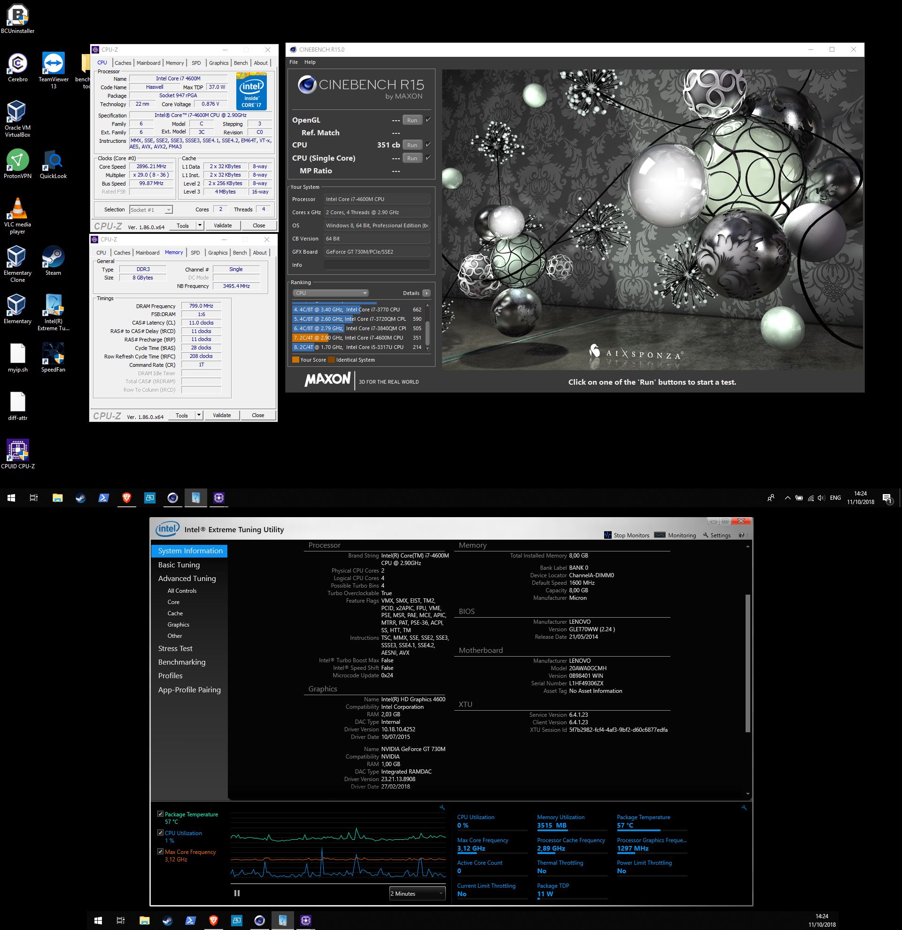Open File Explorer from the upper taskbar
This screenshot has height=930, width=902.
pyautogui.click(x=57, y=498)
